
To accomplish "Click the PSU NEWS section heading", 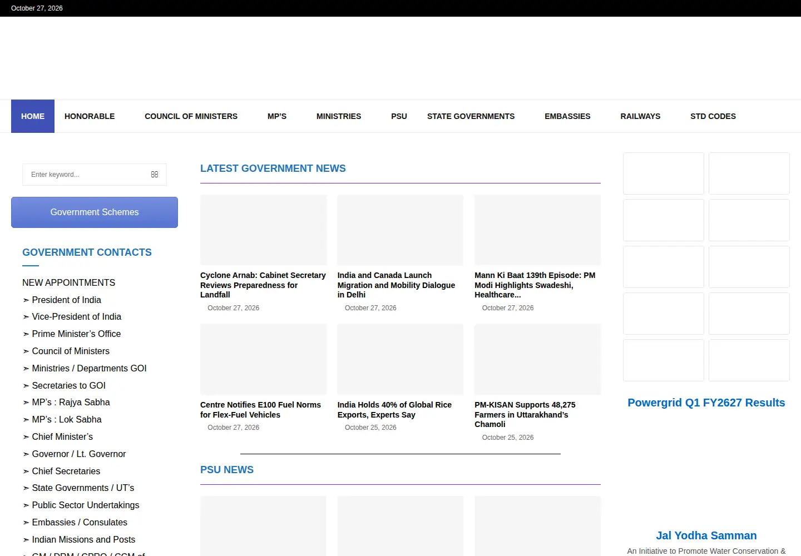I will pyautogui.click(x=227, y=470).
